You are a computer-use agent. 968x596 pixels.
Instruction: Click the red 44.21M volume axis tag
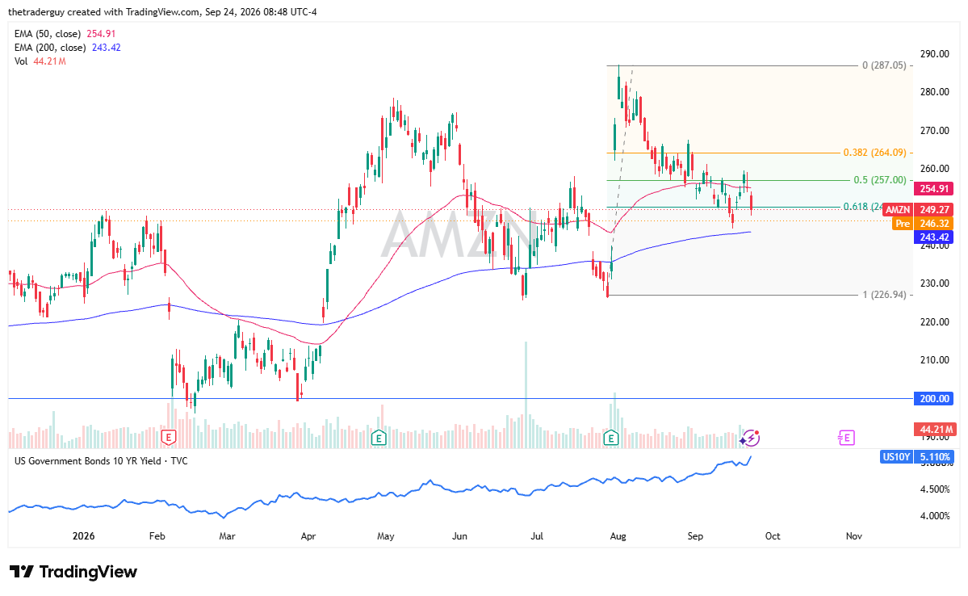tap(935, 430)
